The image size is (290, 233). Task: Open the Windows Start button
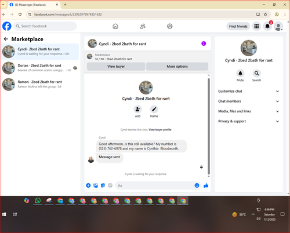4,214
